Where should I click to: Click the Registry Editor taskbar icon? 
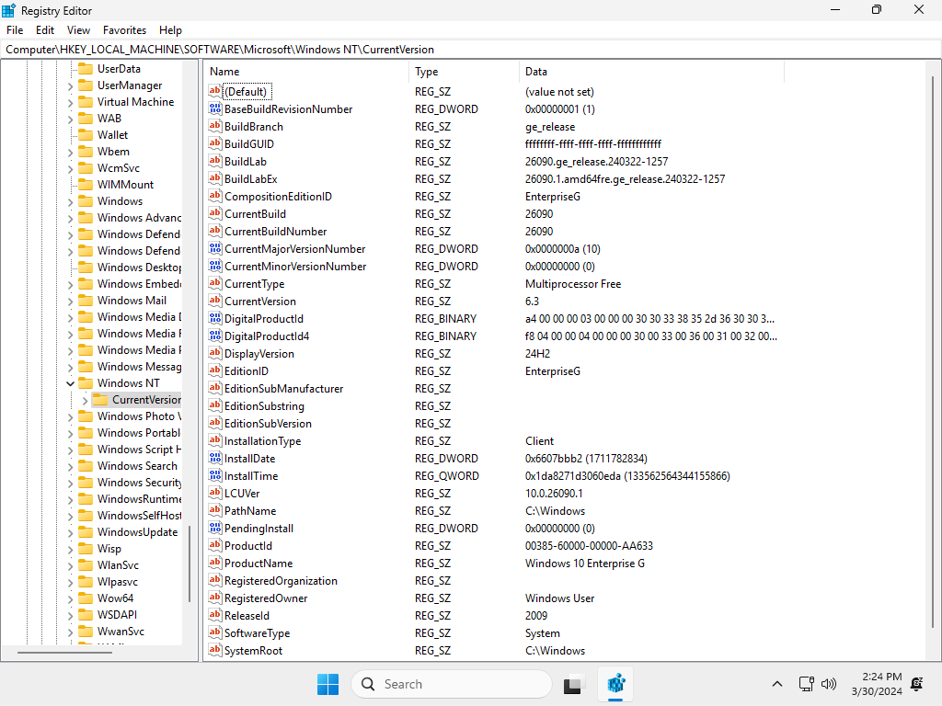point(615,684)
